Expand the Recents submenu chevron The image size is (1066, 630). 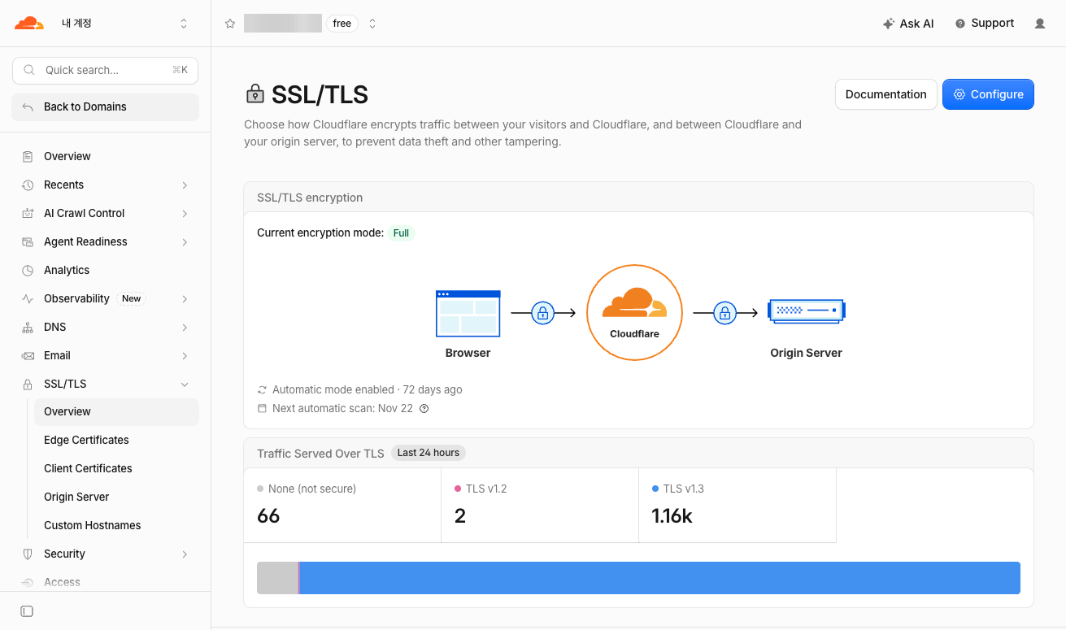pos(185,185)
